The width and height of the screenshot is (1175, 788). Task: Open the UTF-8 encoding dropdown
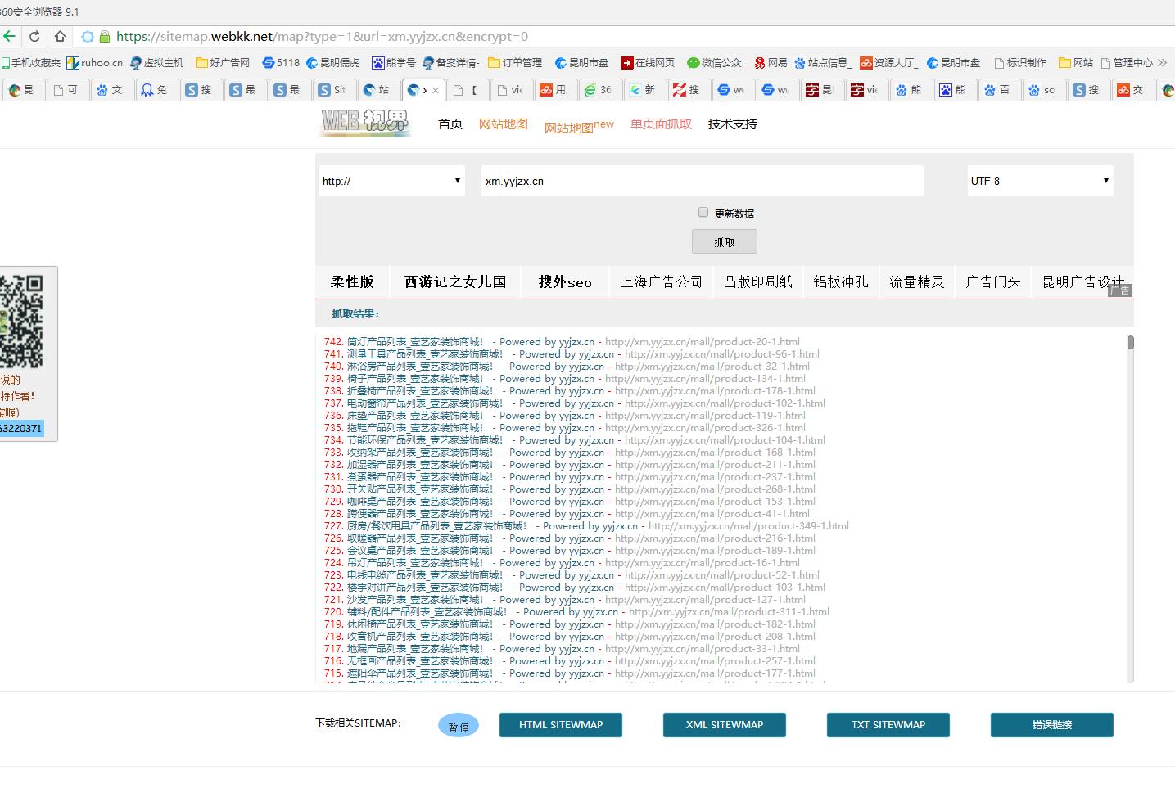pyautogui.click(x=1039, y=180)
